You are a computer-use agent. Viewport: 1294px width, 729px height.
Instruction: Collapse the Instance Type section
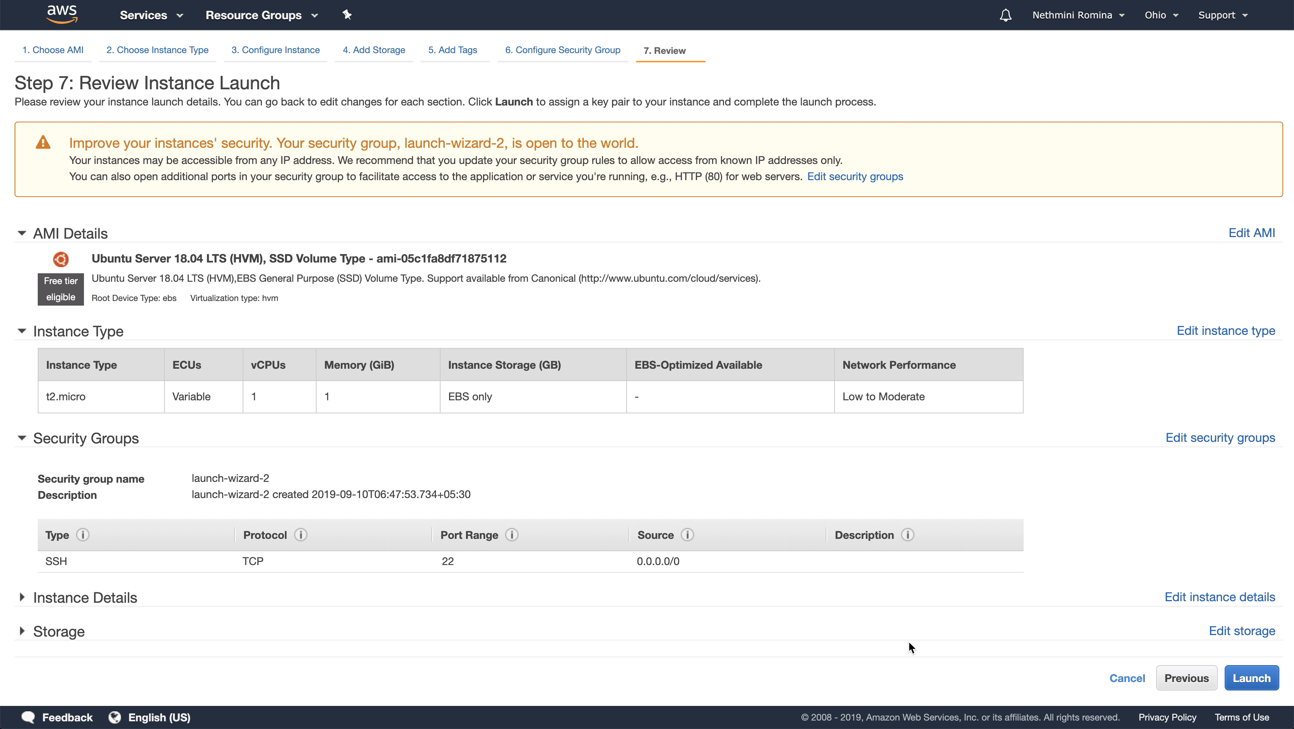point(22,331)
